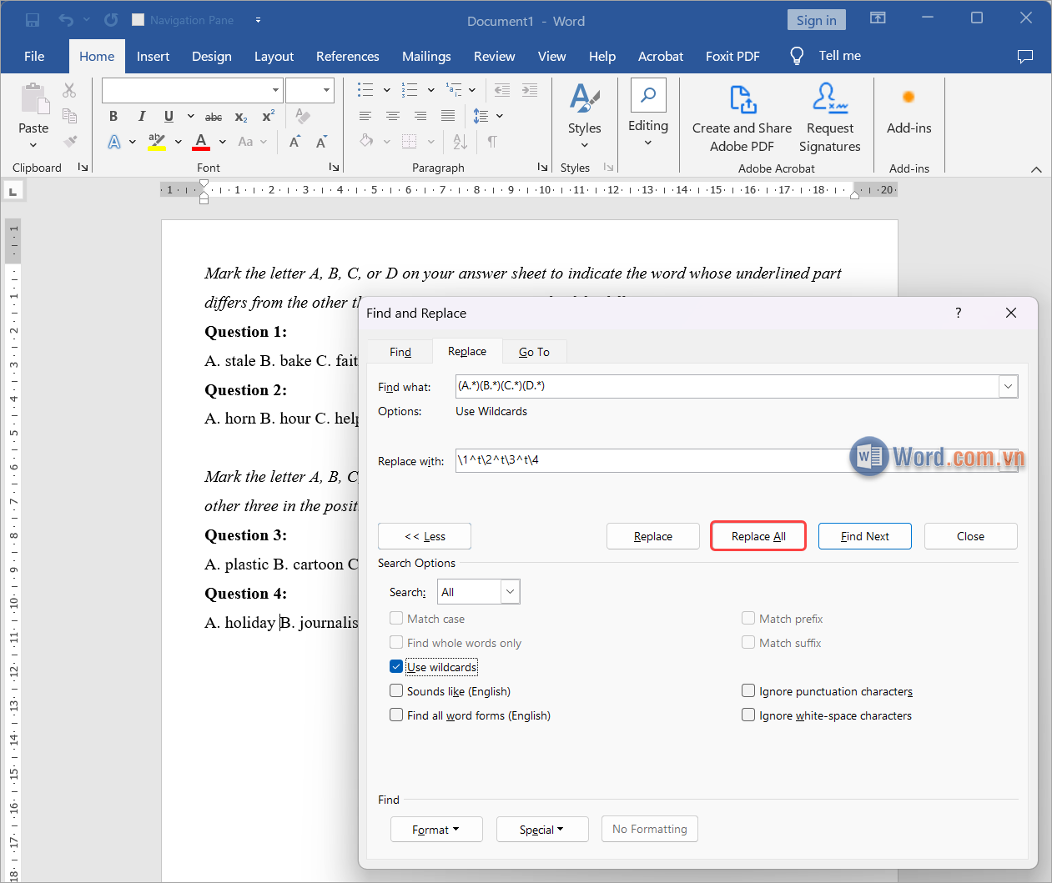Switch to the Find tab
The height and width of the screenshot is (883, 1052).
(400, 352)
